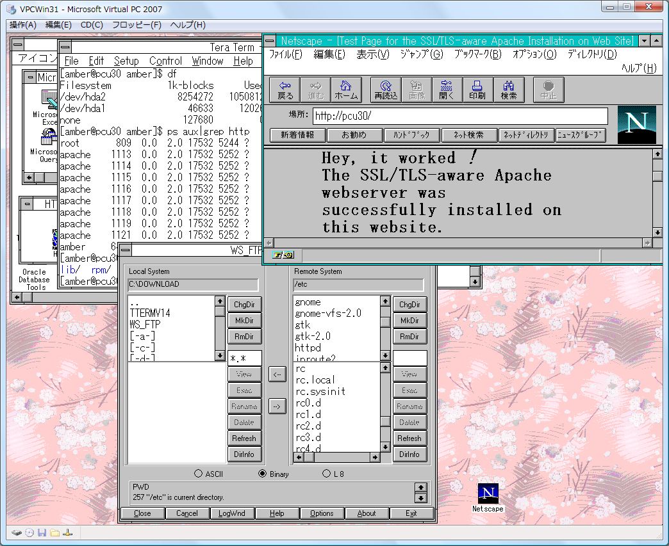Click Netscape's Back (戻る) toolbar button
This screenshot has width=669, height=546.
285,90
